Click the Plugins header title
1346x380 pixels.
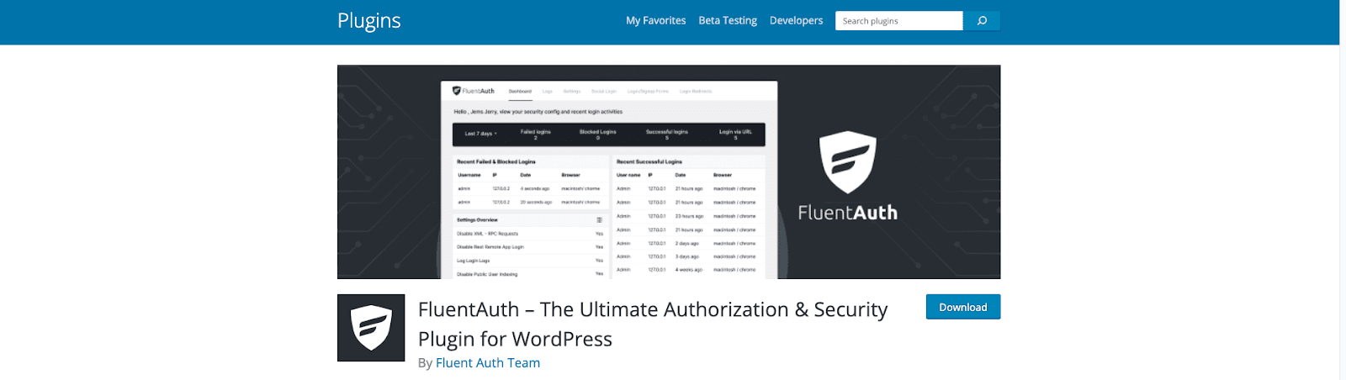[369, 21]
